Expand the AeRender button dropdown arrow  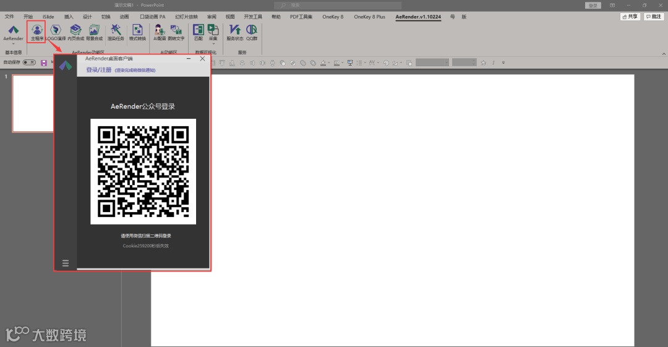[13, 43]
